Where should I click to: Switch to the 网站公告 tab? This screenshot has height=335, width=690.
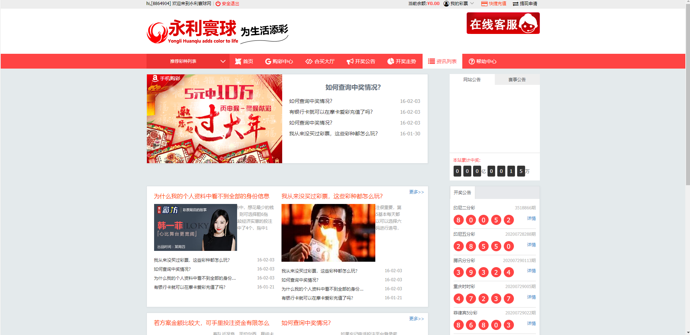(472, 79)
